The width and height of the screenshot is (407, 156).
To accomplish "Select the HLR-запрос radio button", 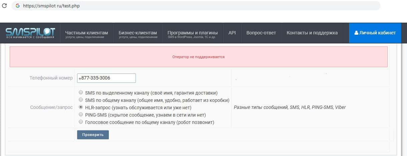I will tap(80, 107).
